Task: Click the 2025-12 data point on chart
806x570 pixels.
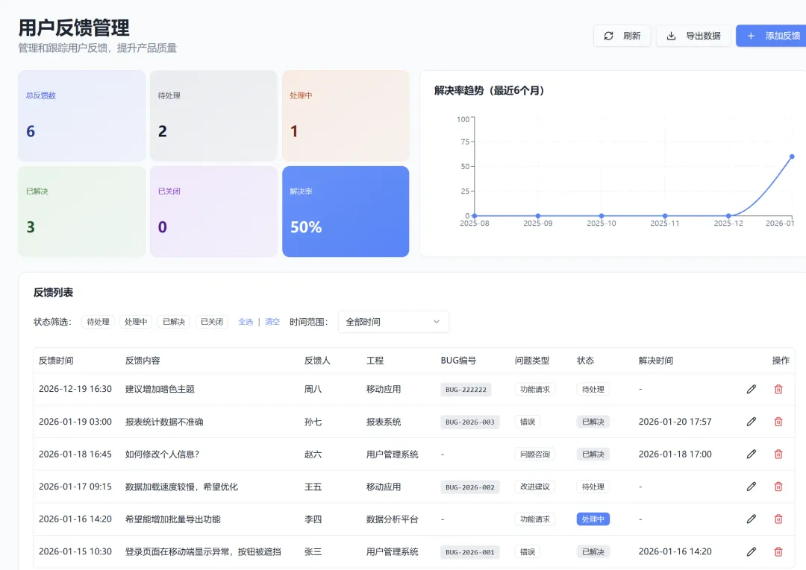Action: 728,216
